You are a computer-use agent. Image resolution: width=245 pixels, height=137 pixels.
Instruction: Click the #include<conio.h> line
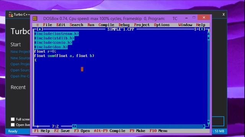[x=53, y=42]
